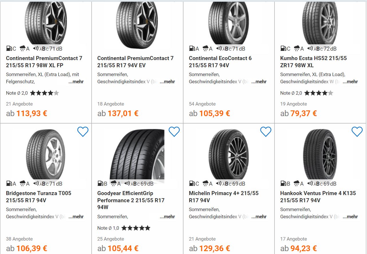Expand '...mehr' on Kumho Ecsta HS52
367x254 pixels.
[350, 82]
